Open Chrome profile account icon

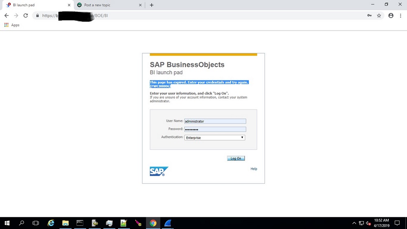click(x=391, y=15)
